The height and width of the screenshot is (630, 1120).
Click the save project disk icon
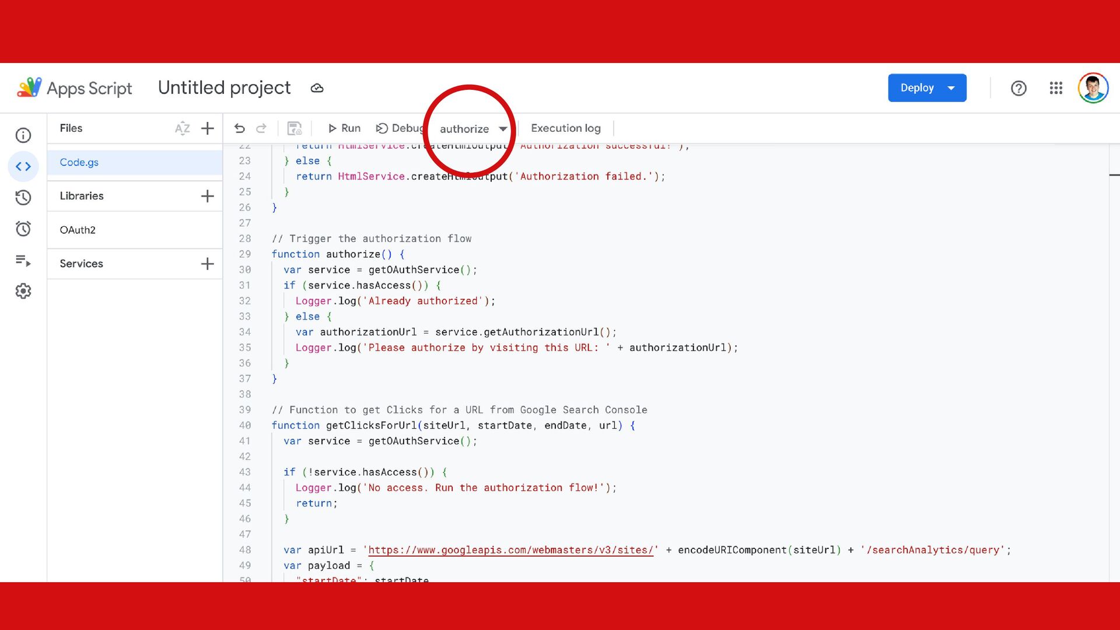(x=295, y=128)
